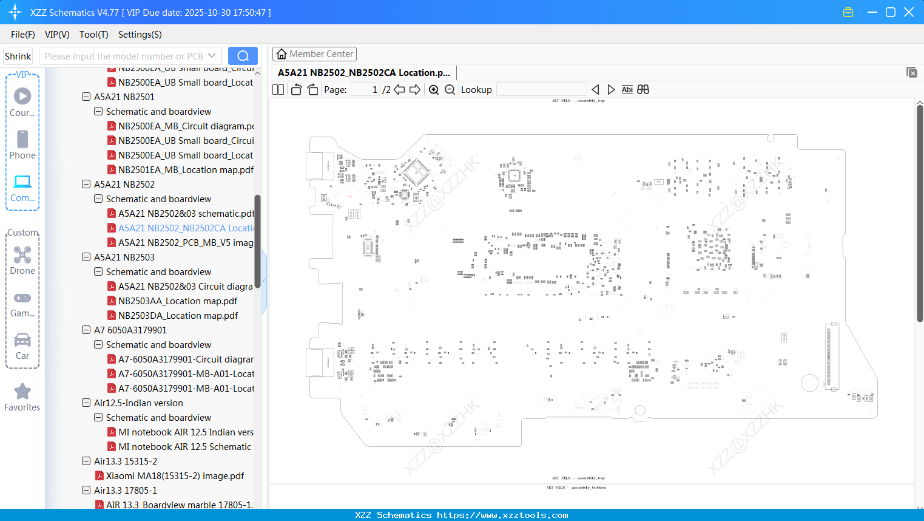The image size is (924, 521).
Task: Click the Lookup text field
Action: (541, 90)
